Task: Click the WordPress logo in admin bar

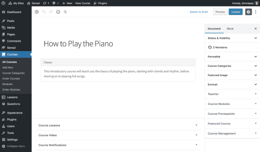Action: pos(3,3)
